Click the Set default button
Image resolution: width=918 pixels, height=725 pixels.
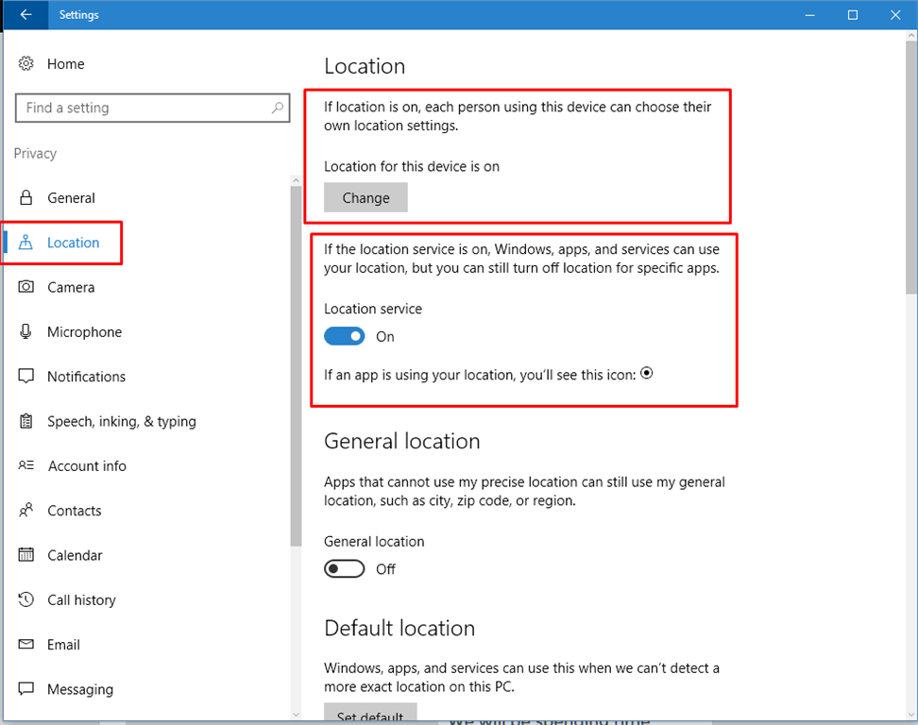(x=370, y=715)
